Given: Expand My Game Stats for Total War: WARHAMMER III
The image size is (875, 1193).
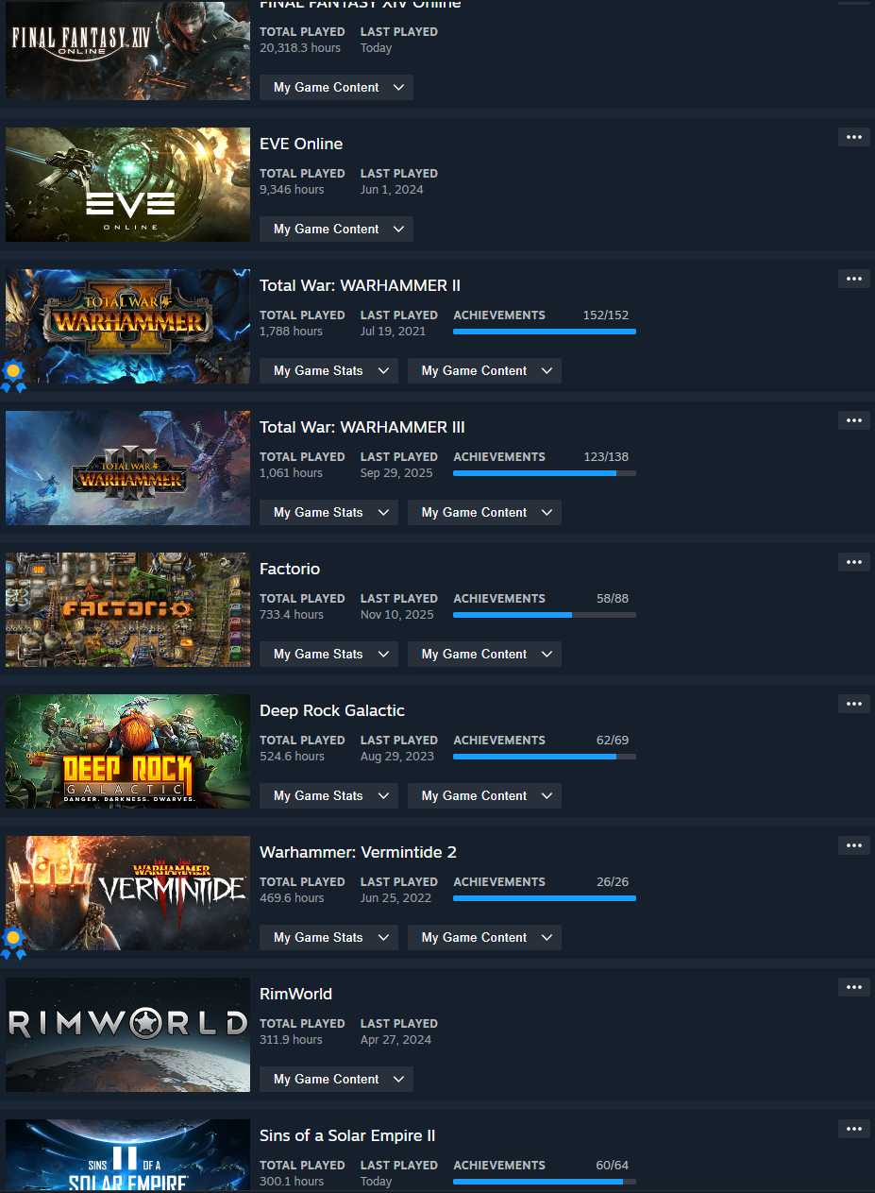Looking at the screenshot, I should click(x=328, y=512).
